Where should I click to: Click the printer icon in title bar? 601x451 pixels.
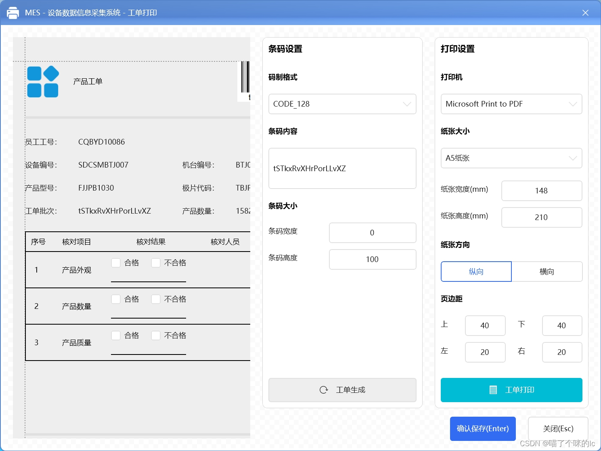pos(13,13)
